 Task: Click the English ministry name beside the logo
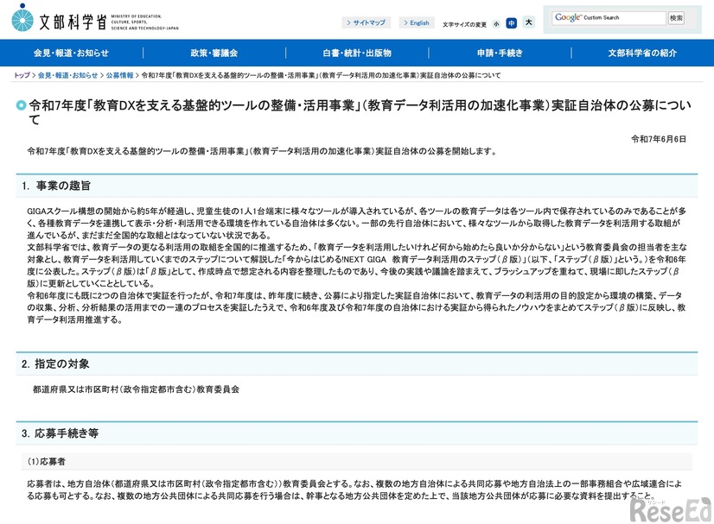click(x=145, y=22)
